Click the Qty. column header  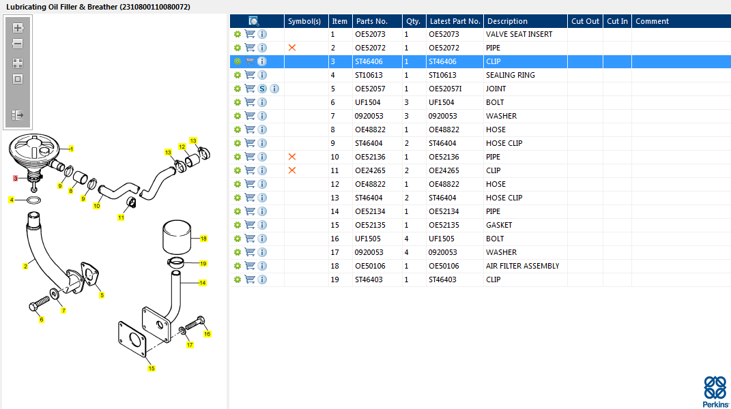(413, 21)
